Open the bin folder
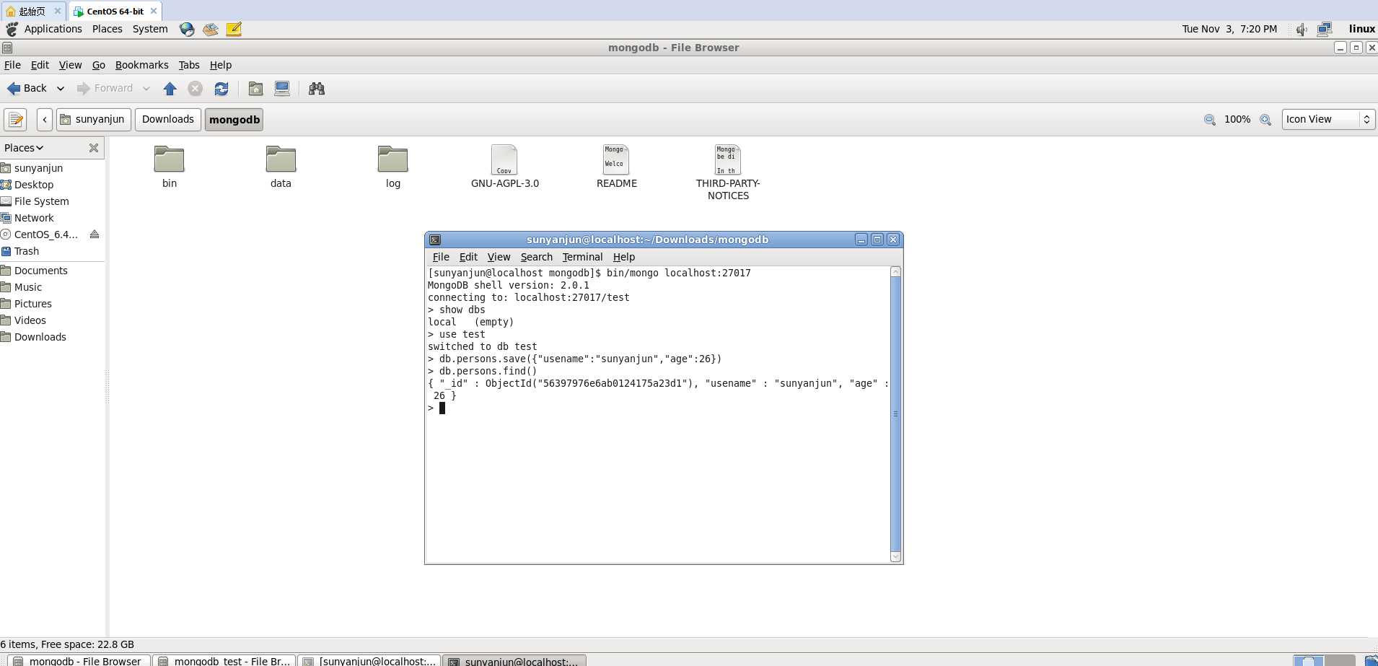The width and height of the screenshot is (1378, 666). [x=170, y=167]
